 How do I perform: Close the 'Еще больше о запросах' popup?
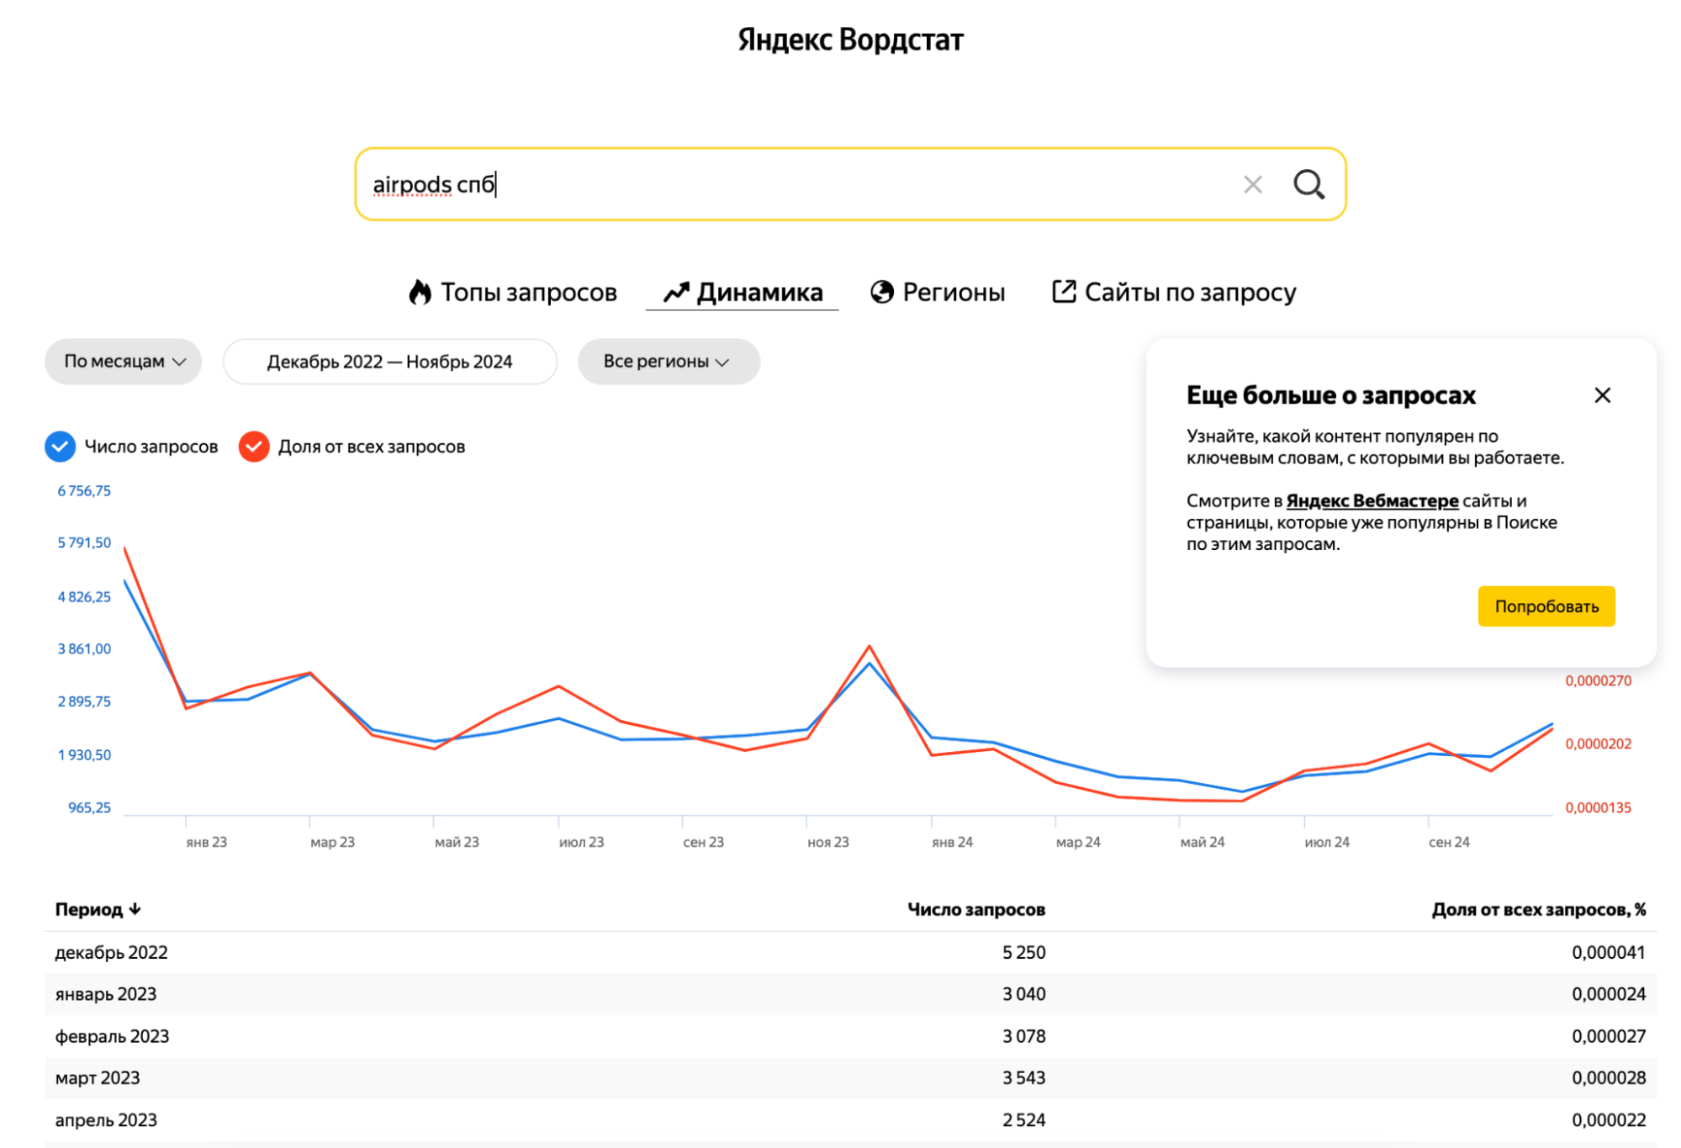(x=1603, y=395)
